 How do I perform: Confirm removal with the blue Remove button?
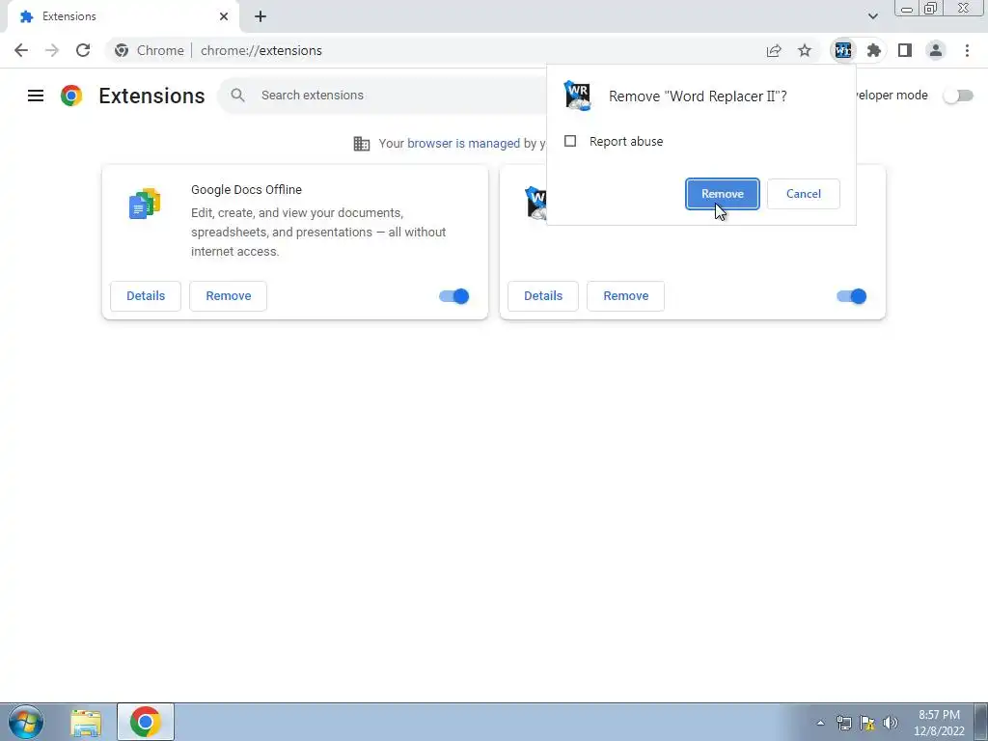coord(722,193)
